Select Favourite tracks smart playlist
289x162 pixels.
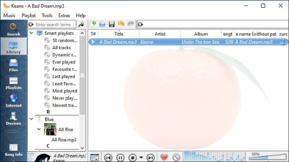tap(61, 69)
